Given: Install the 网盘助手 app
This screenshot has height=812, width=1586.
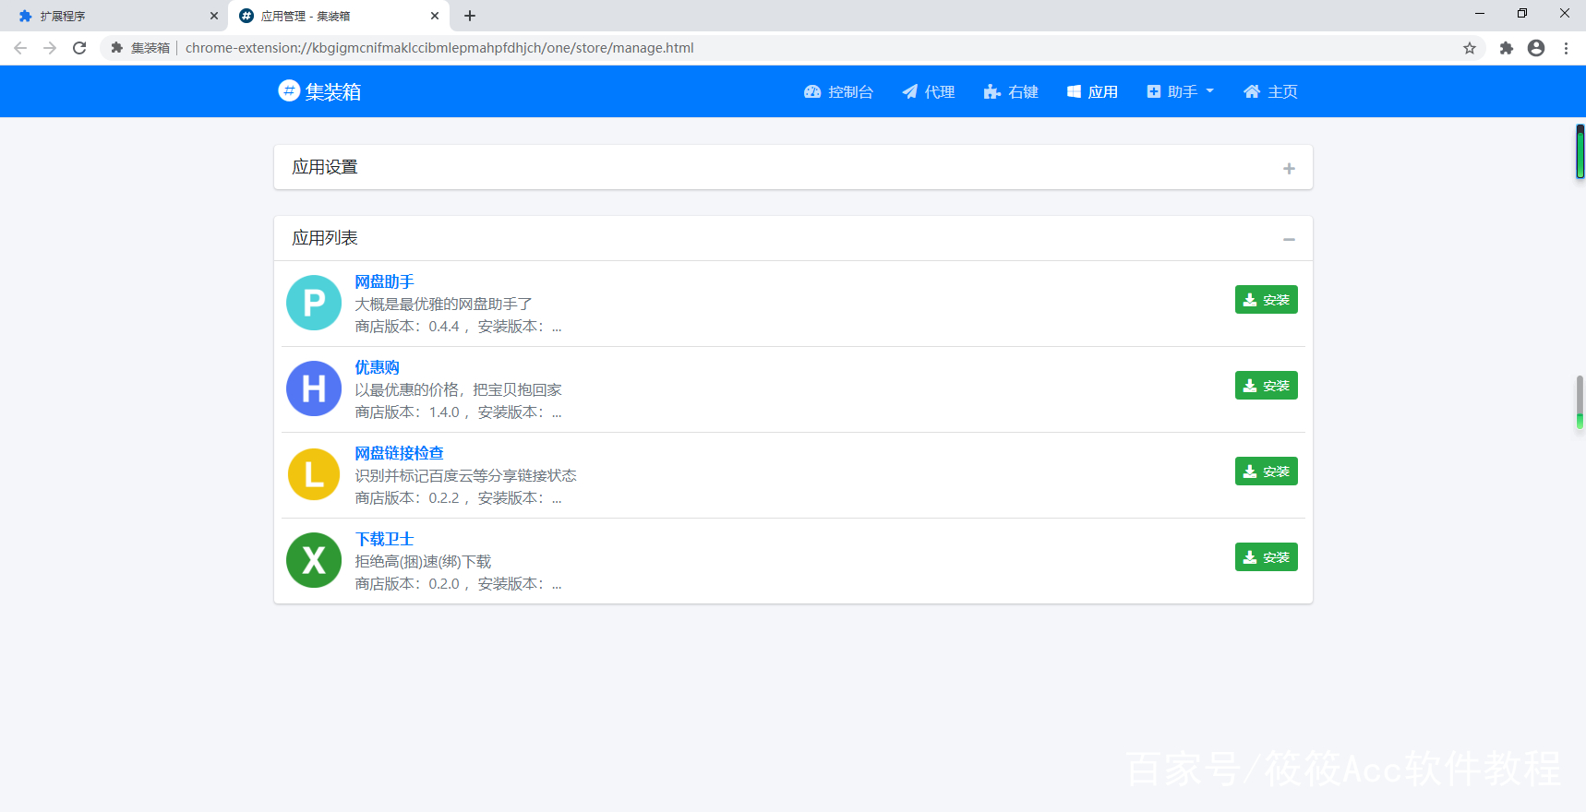Looking at the screenshot, I should click(x=1266, y=300).
